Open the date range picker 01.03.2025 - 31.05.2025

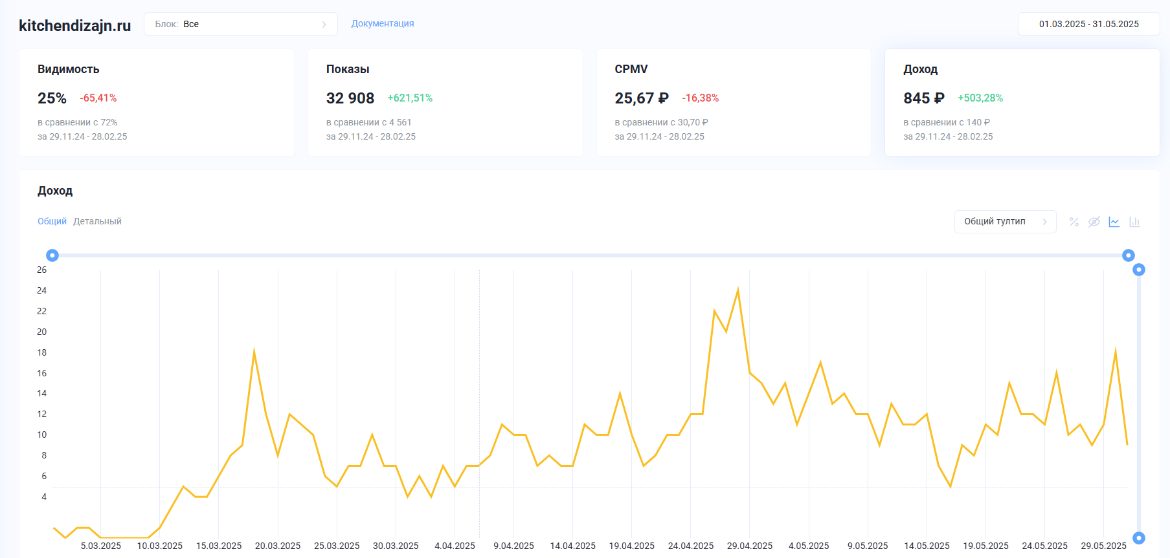[1088, 24]
